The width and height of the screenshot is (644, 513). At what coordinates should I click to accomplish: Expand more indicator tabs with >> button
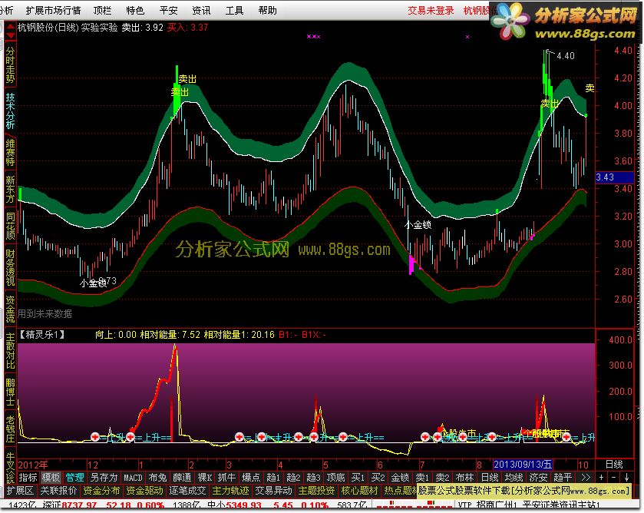click(585, 477)
